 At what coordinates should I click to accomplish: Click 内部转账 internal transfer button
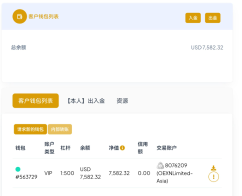pyautogui.click(x=60, y=129)
